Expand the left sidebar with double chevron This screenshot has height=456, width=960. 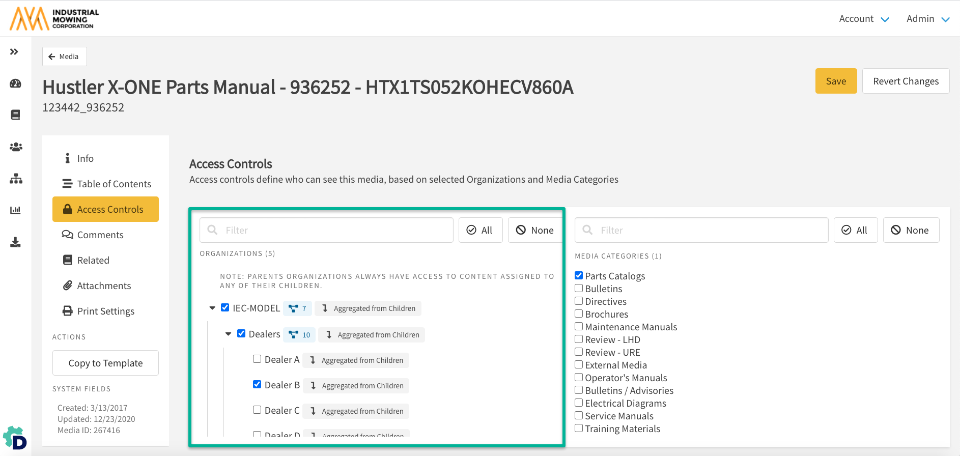point(14,51)
